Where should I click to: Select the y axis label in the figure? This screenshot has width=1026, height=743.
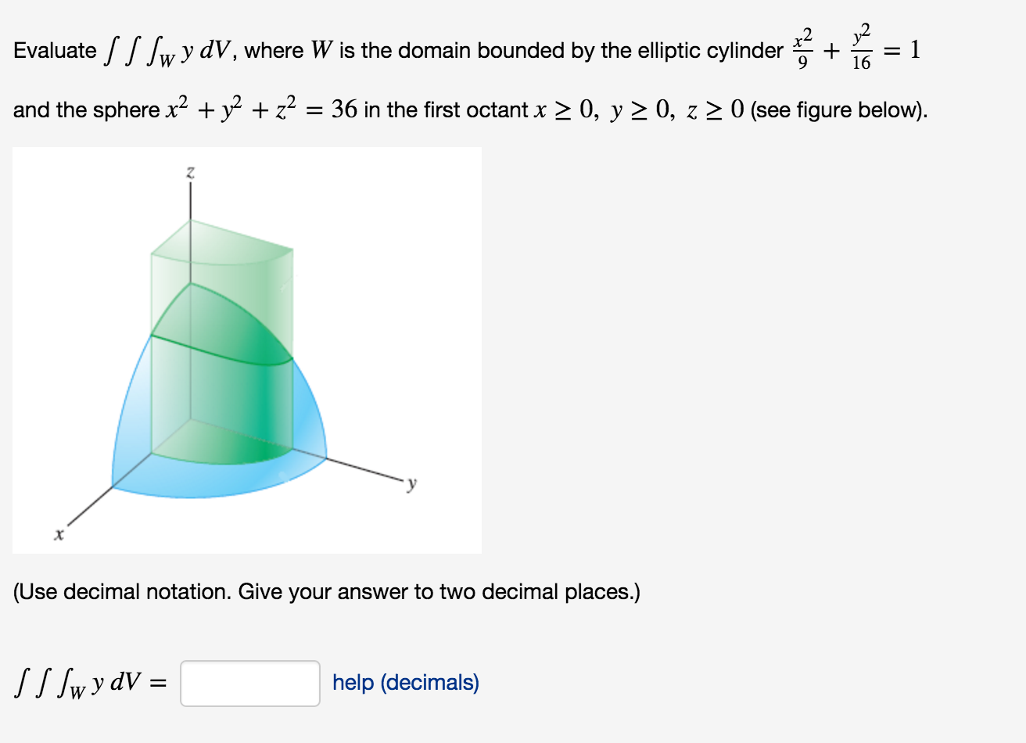410,484
